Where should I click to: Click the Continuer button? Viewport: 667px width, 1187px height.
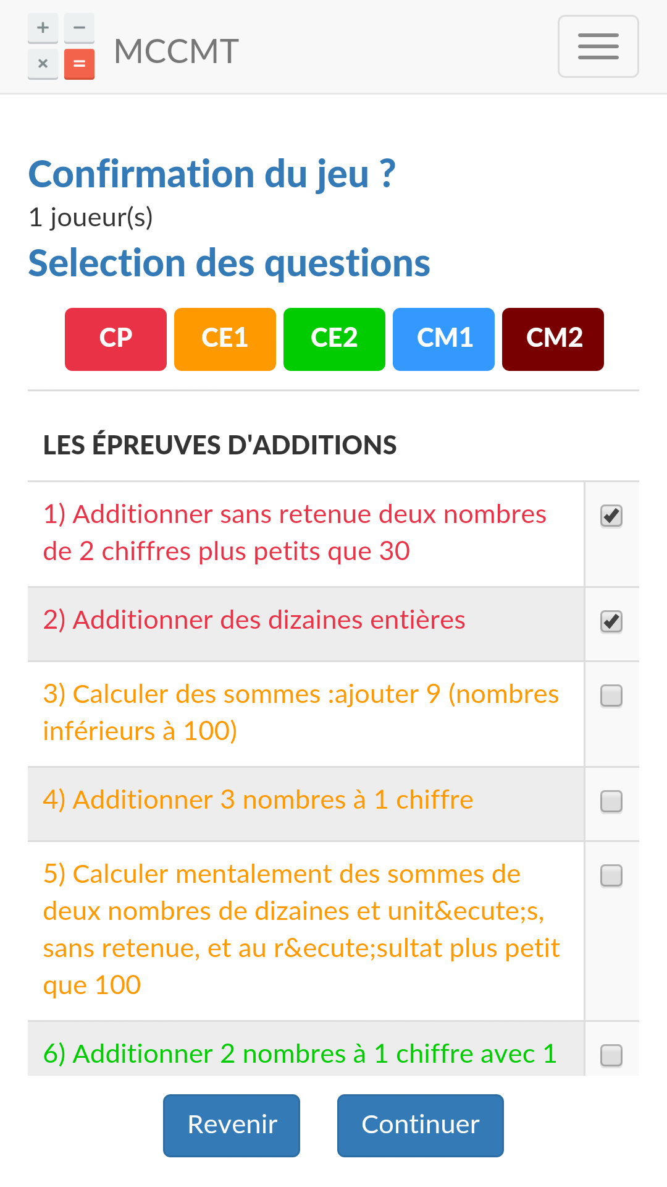(x=421, y=1125)
